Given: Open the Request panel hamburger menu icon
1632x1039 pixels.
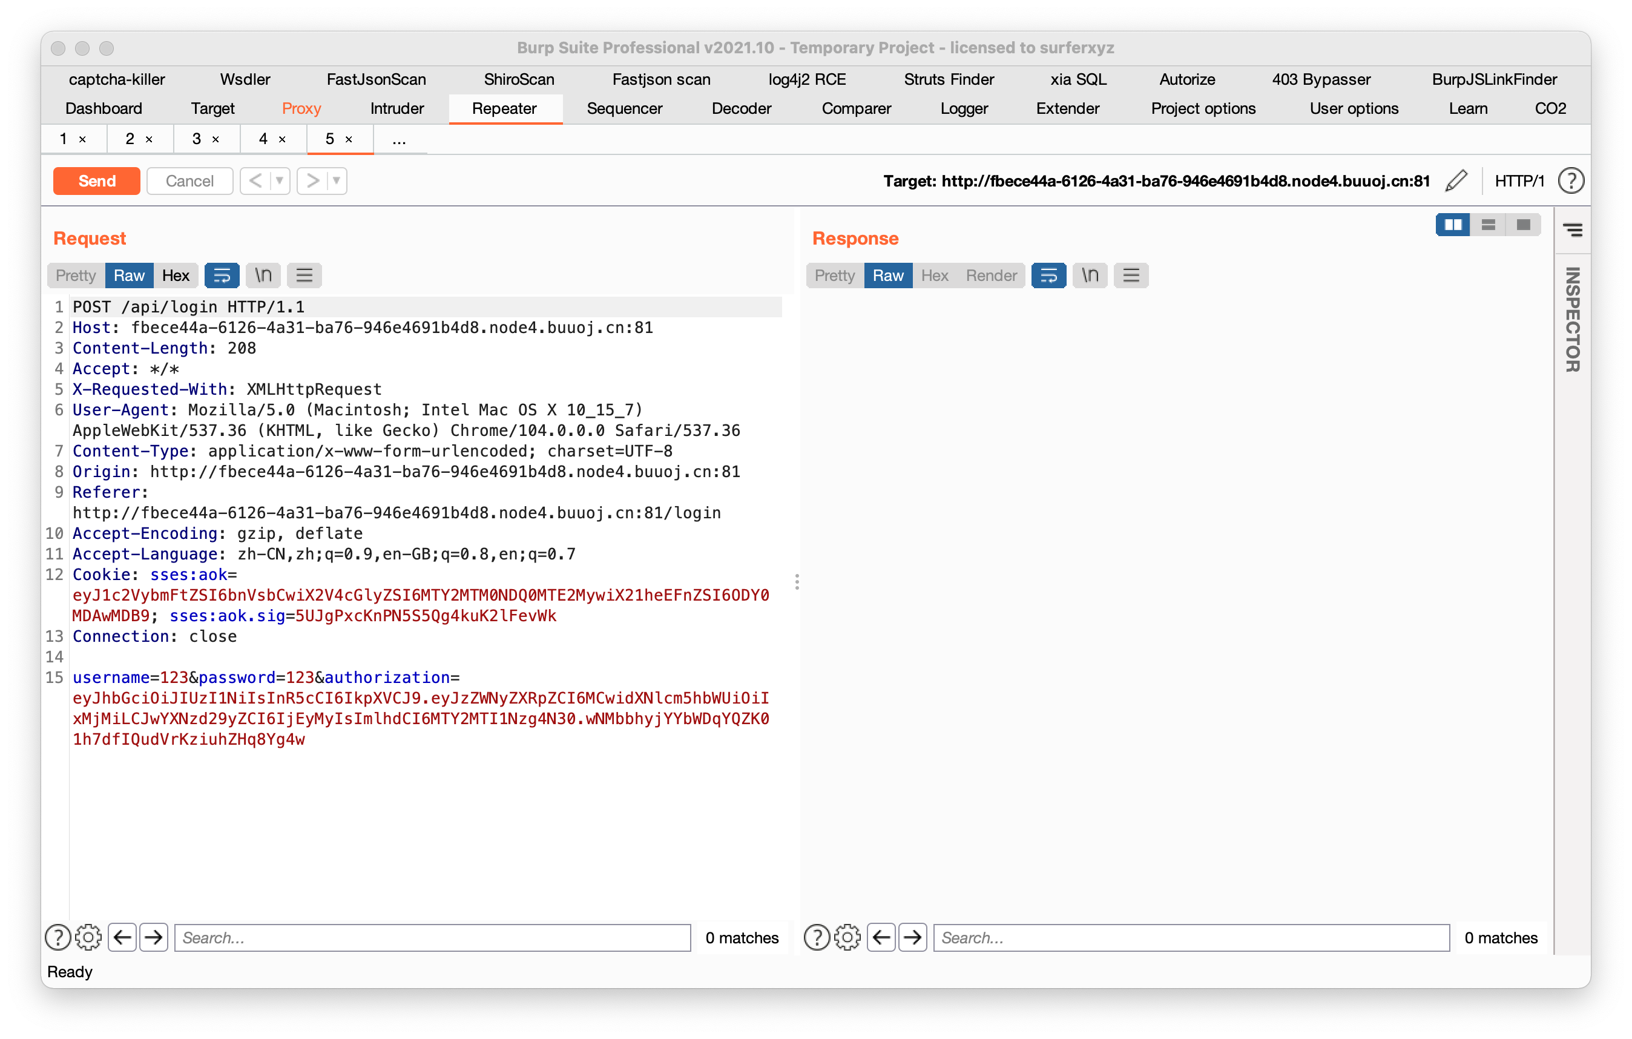Looking at the screenshot, I should click(x=304, y=275).
